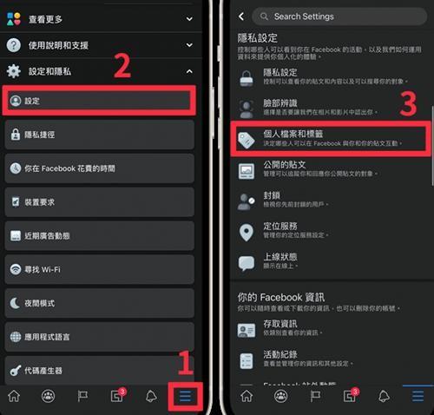Screen dimensions: 434x415
Task: Select the 夜間模式 option
Action: pos(99,303)
